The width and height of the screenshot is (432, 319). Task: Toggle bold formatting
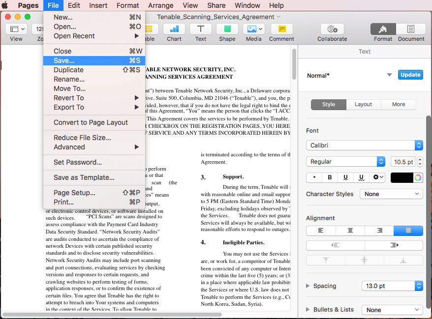point(330,177)
